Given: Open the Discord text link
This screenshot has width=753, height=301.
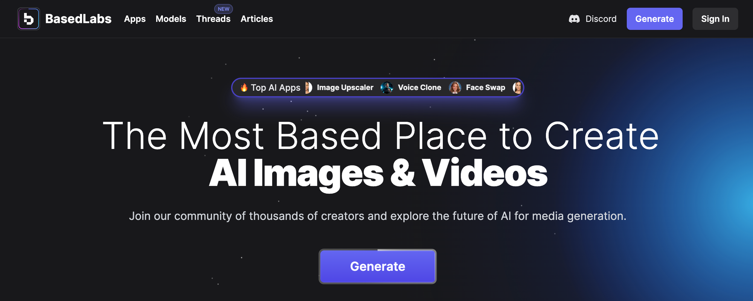Looking at the screenshot, I should 601,19.
